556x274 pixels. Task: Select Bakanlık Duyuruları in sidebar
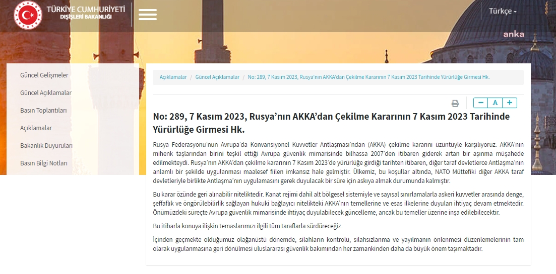46,146
